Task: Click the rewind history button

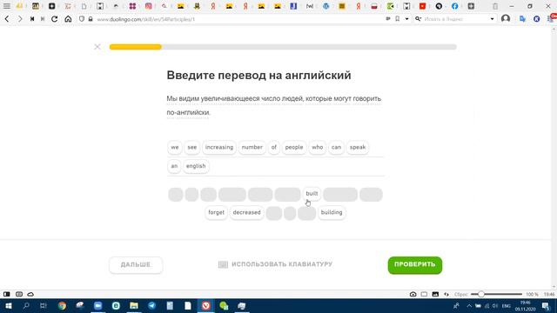Action: pyautogui.click(x=32, y=19)
